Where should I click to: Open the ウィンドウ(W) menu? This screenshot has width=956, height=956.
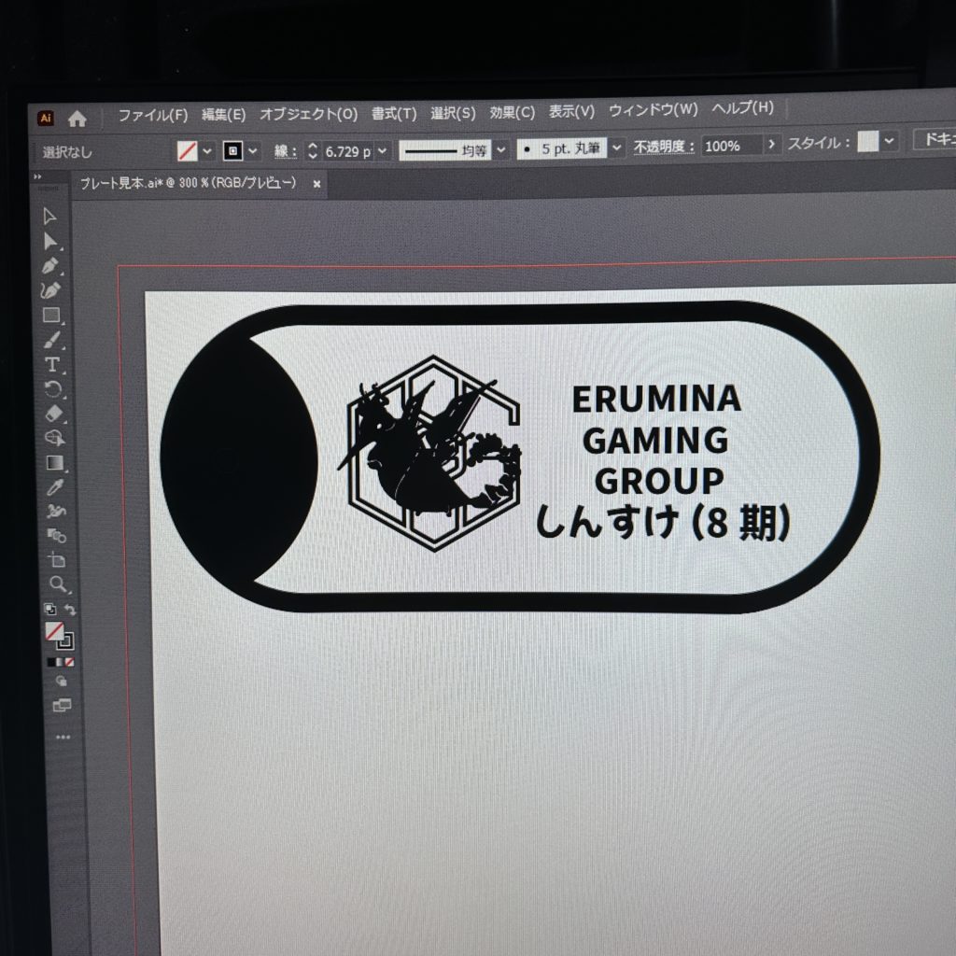[x=653, y=109]
